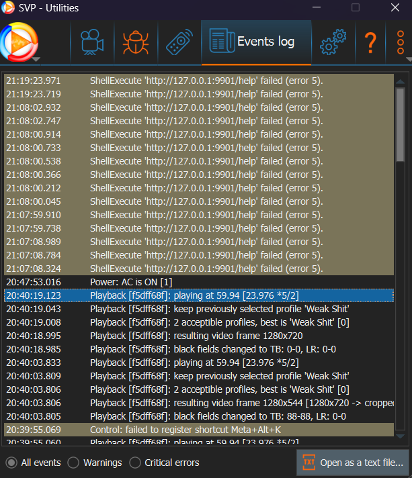Click the scrollbar down arrow in log
This screenshot has height=478, width=412.
(x=400, y=436)
